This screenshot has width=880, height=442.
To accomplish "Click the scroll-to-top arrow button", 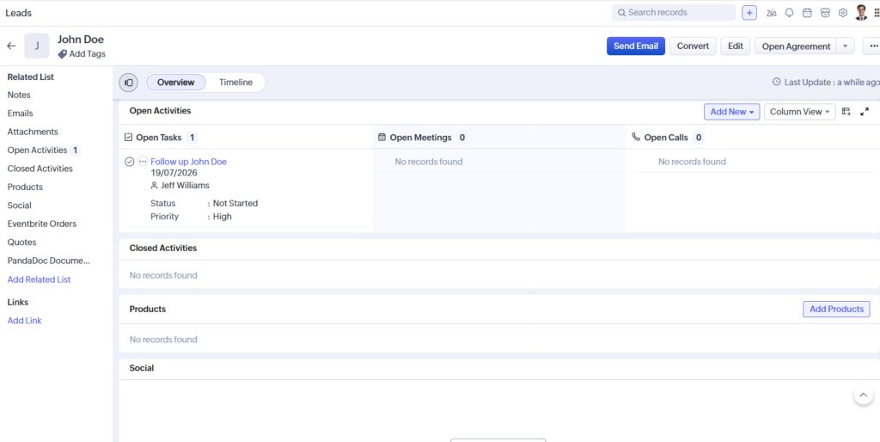I will point(863,394).
